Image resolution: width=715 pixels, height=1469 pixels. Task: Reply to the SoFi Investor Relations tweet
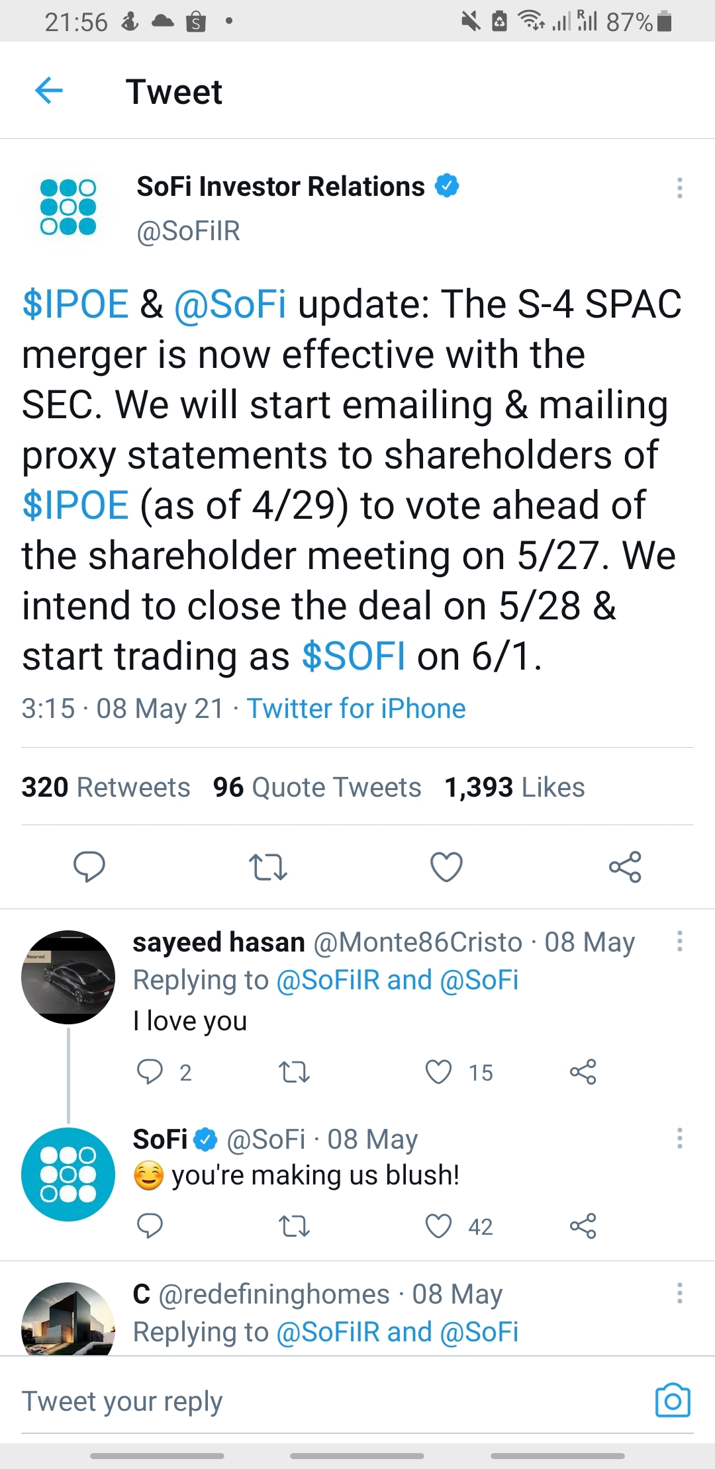point(89,867)
